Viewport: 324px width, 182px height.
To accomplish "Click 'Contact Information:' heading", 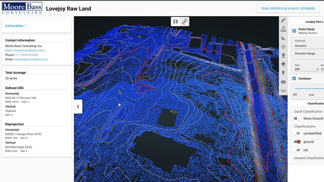I will click(20, 40).
